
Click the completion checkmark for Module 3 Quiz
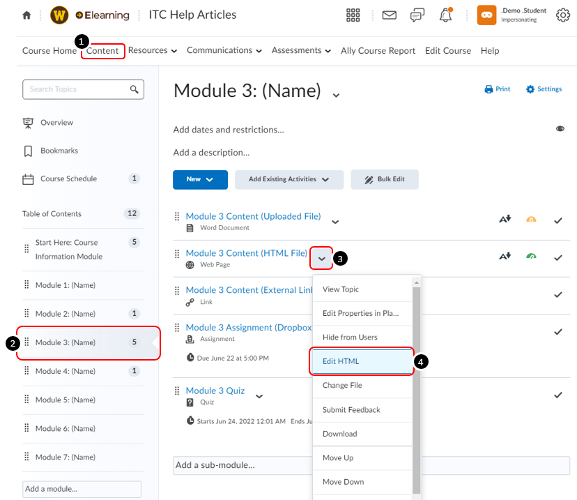point(558,395)
